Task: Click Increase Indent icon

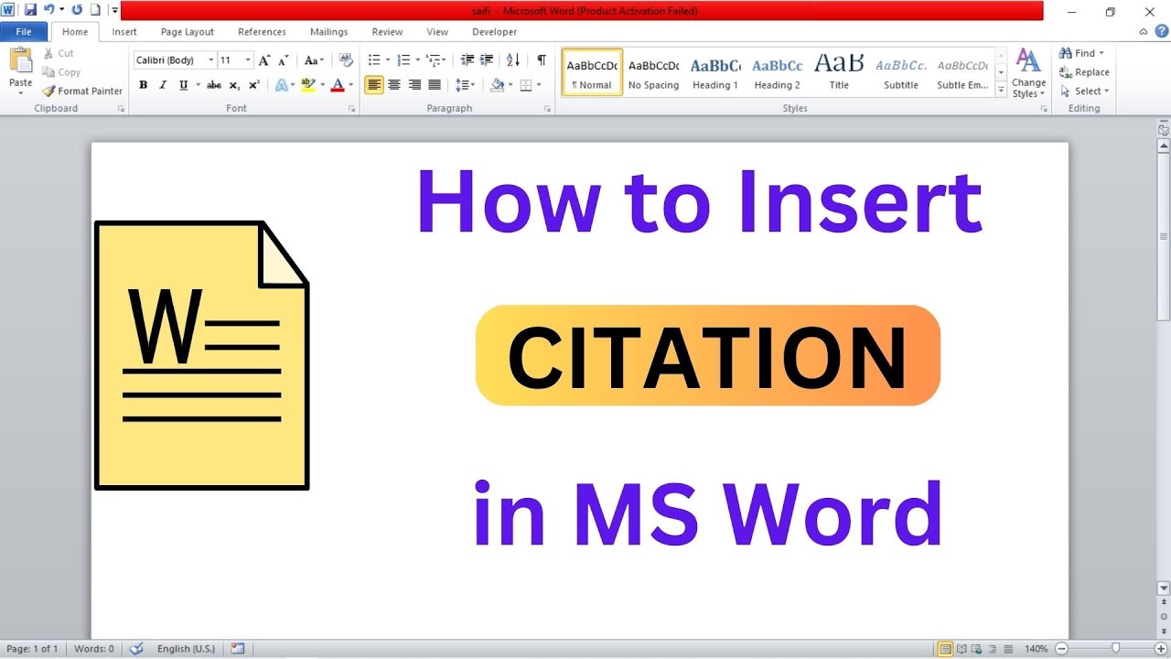Action: point(488,60)
